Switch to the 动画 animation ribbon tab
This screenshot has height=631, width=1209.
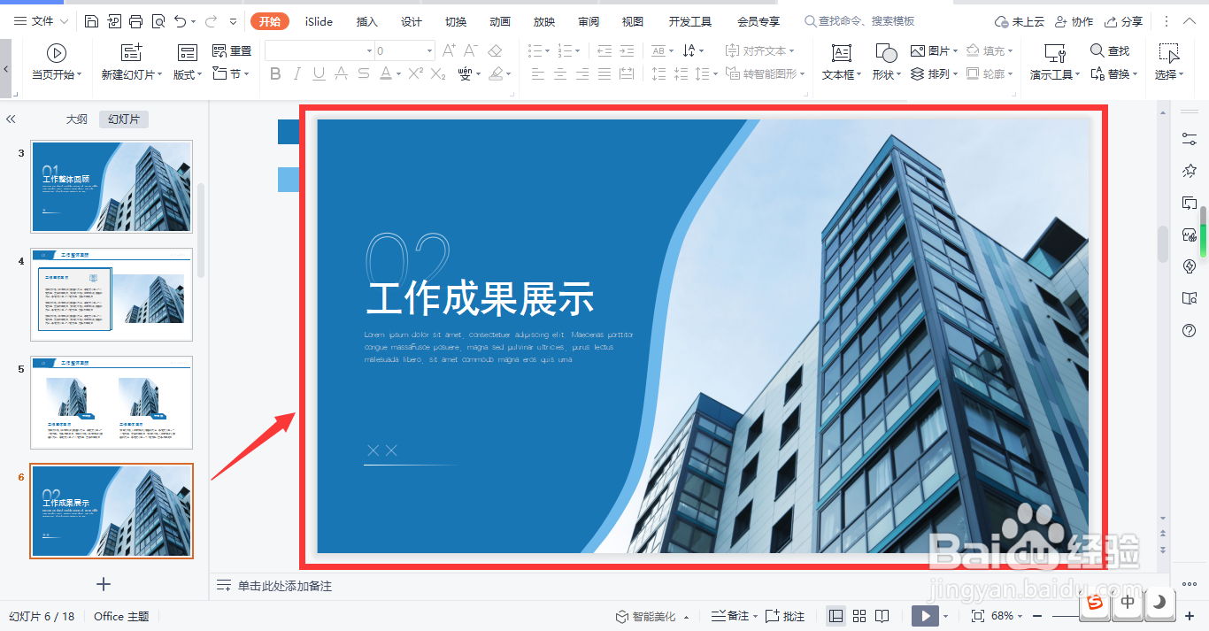point(498,20)
